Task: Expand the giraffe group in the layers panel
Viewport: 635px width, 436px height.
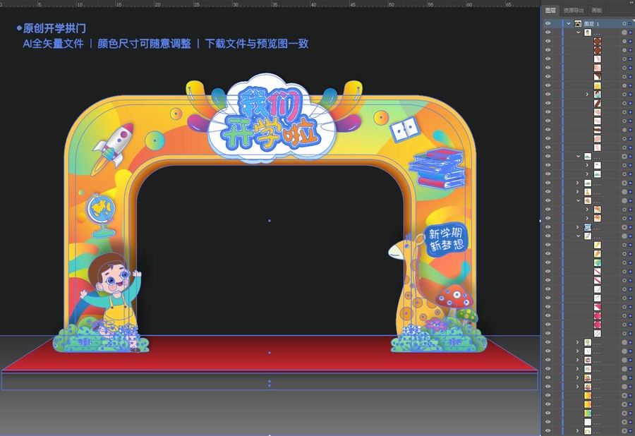Action: click(579, 191)
